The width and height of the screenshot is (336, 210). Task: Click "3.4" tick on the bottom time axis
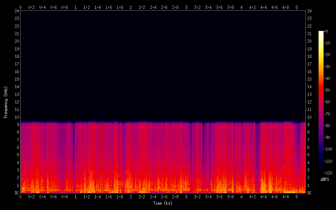[208, 197]
